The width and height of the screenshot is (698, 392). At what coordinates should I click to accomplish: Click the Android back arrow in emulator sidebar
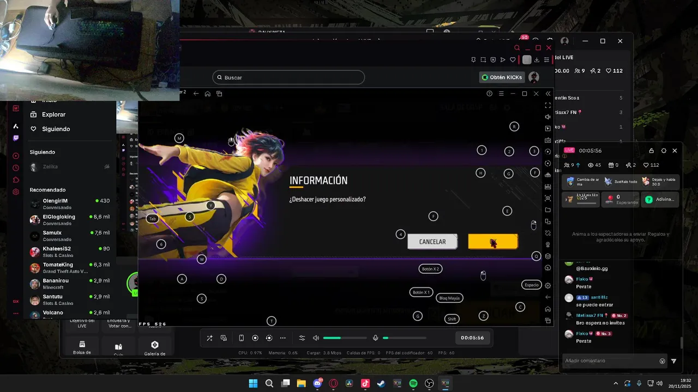(548, 297)
